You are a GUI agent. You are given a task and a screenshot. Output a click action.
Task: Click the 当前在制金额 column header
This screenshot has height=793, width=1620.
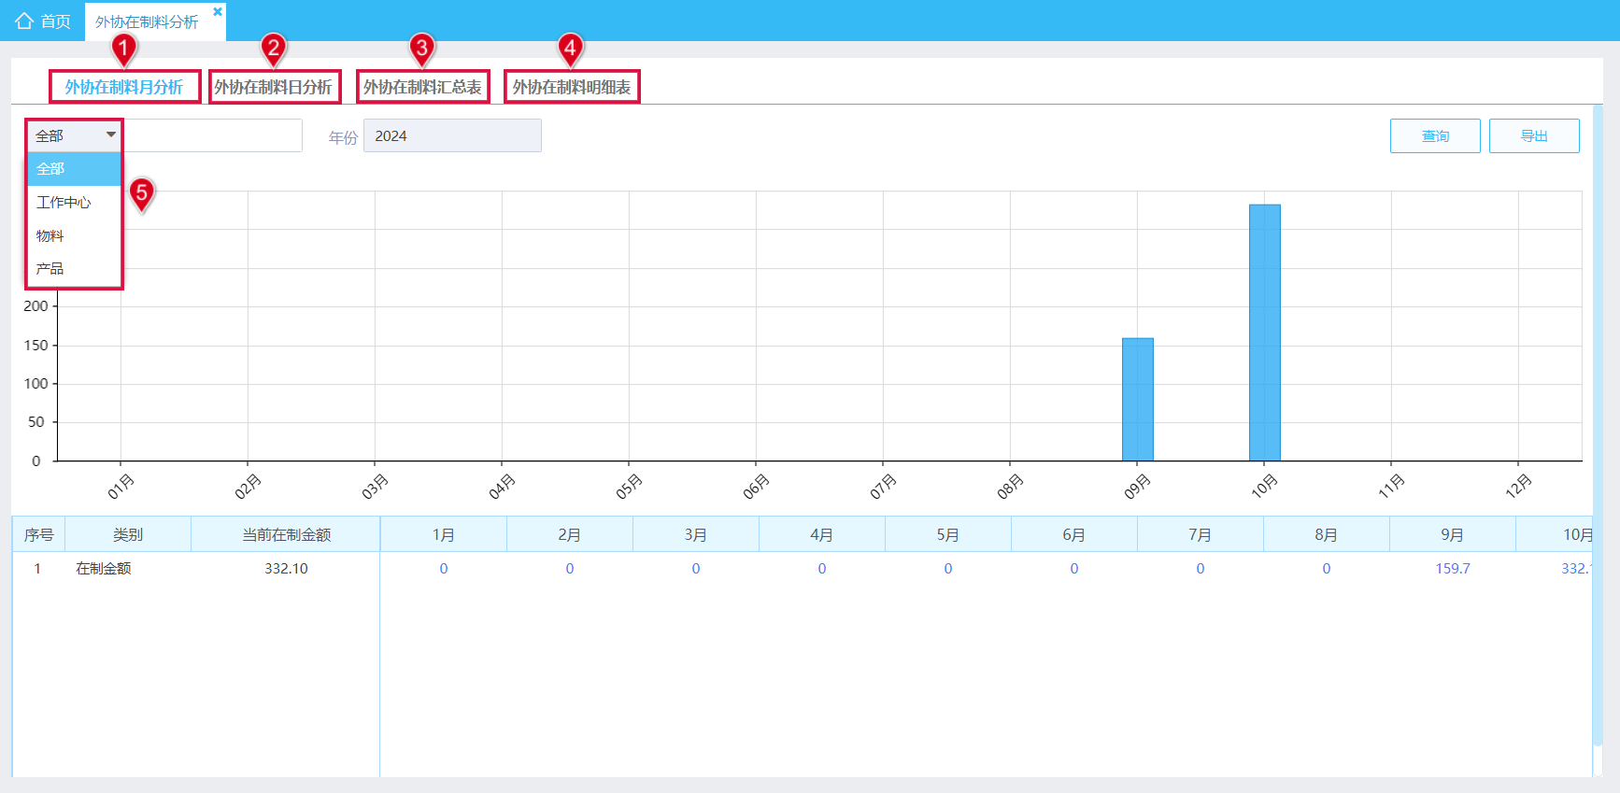286,534
